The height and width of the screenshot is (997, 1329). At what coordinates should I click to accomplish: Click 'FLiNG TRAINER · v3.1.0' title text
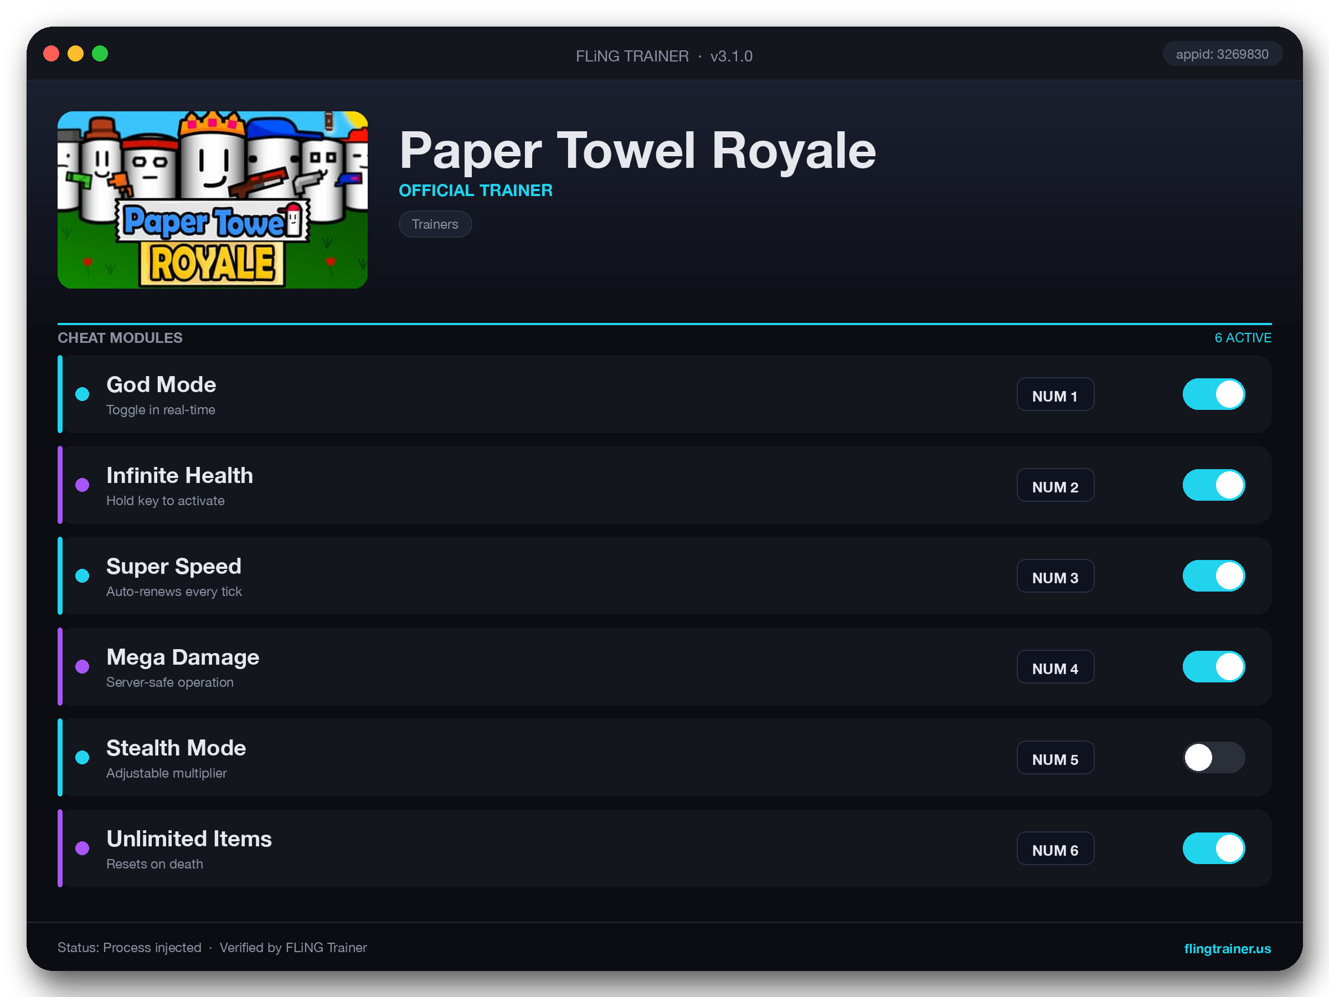coord(664,56)
